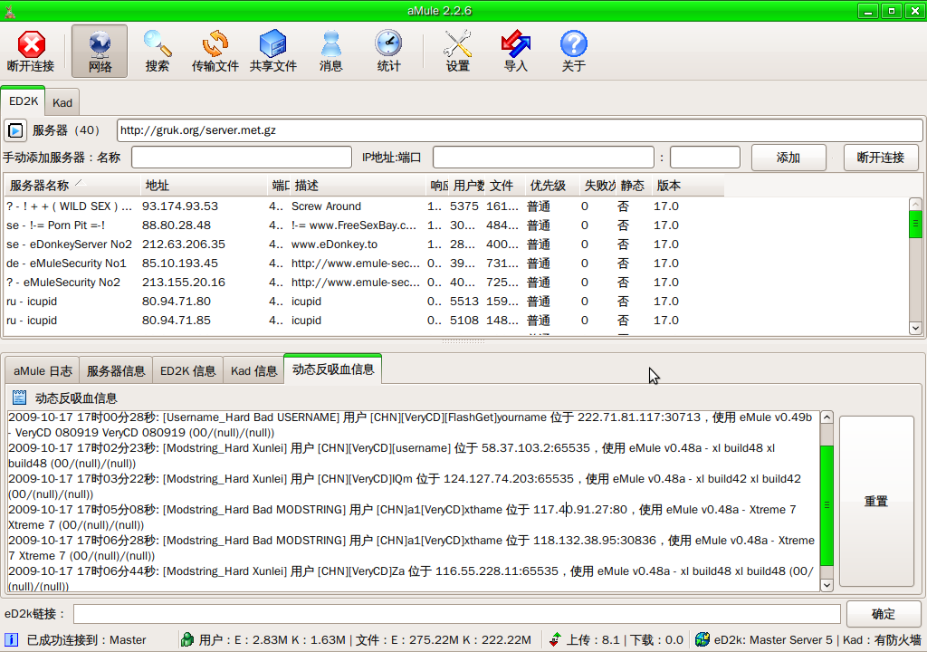Open the 消息 messages toolbar icon
The image size is (927, 652).
(331, 51)
